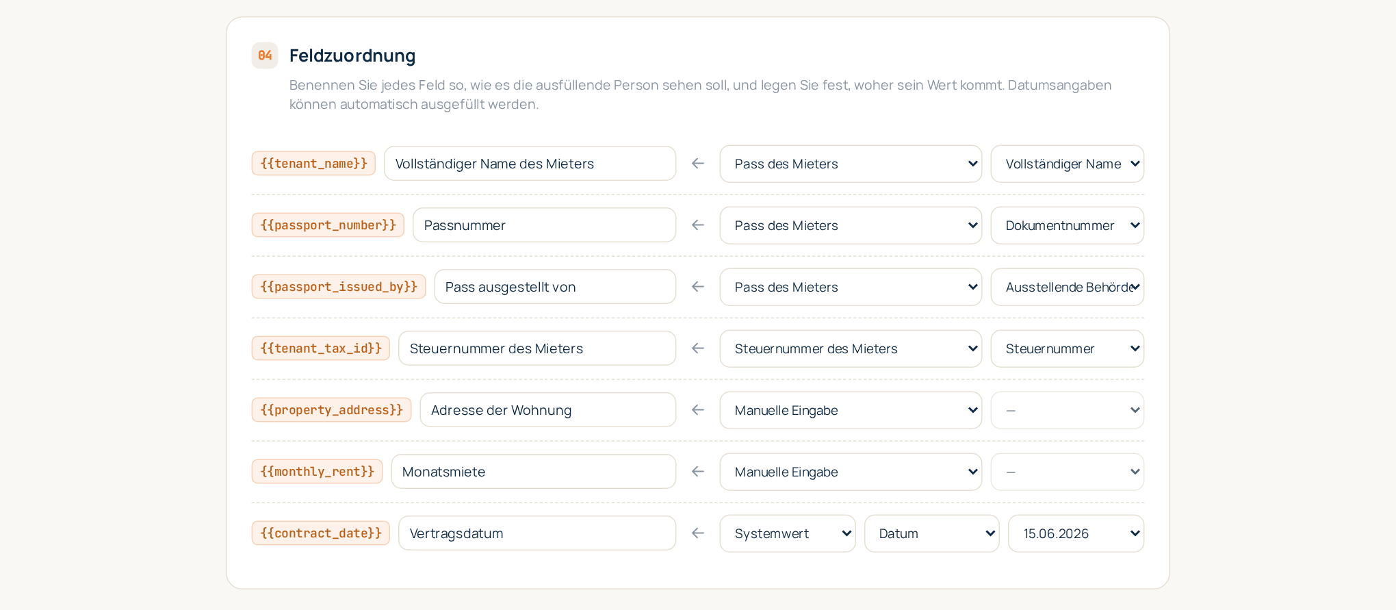The height and width of the screenshot is (610, 1396).
Task: Click the {{passport_issued_by}} placeholder tag
Action: (x=339, y=287)
